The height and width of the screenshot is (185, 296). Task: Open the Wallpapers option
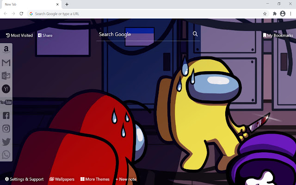62,179
